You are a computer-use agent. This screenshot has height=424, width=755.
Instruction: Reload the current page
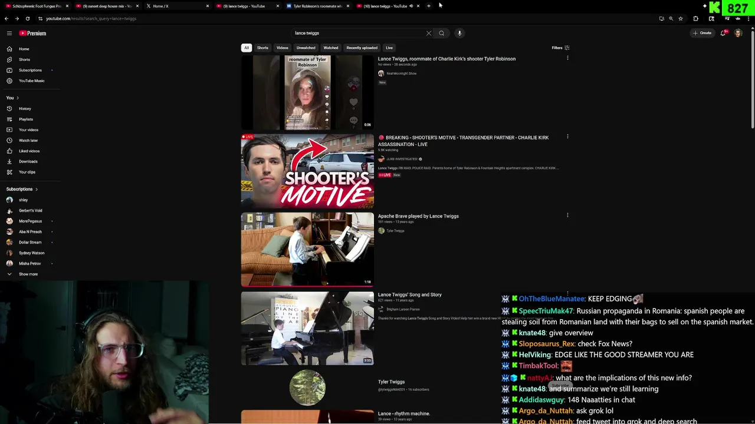point(27,18)
